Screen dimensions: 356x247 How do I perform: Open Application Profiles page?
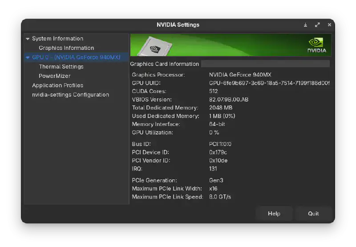pyautogui.click(x=58, y=85)
